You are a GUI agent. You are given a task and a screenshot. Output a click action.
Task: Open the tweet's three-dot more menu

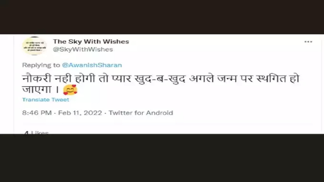(x=308, y=42)
